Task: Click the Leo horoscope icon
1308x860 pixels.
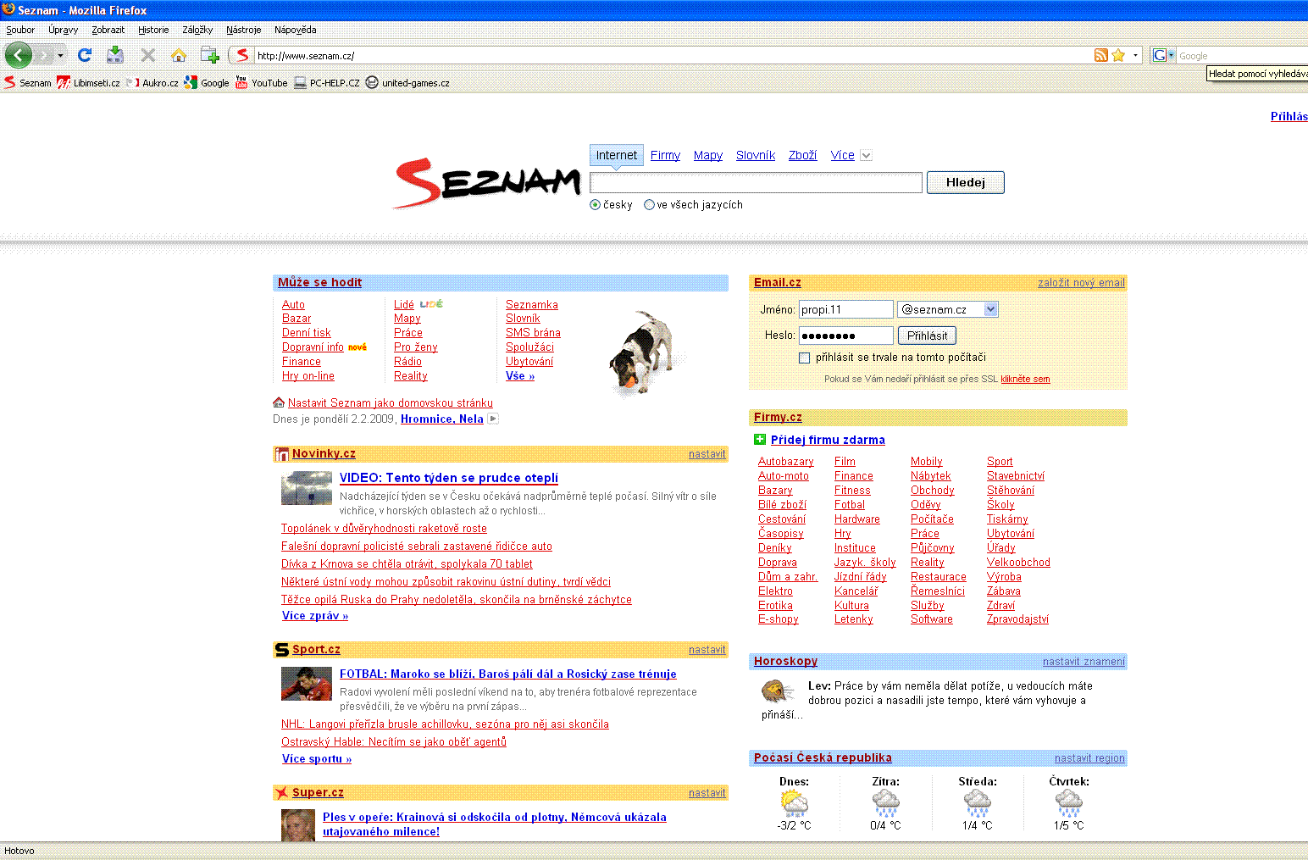Action: 777,692
